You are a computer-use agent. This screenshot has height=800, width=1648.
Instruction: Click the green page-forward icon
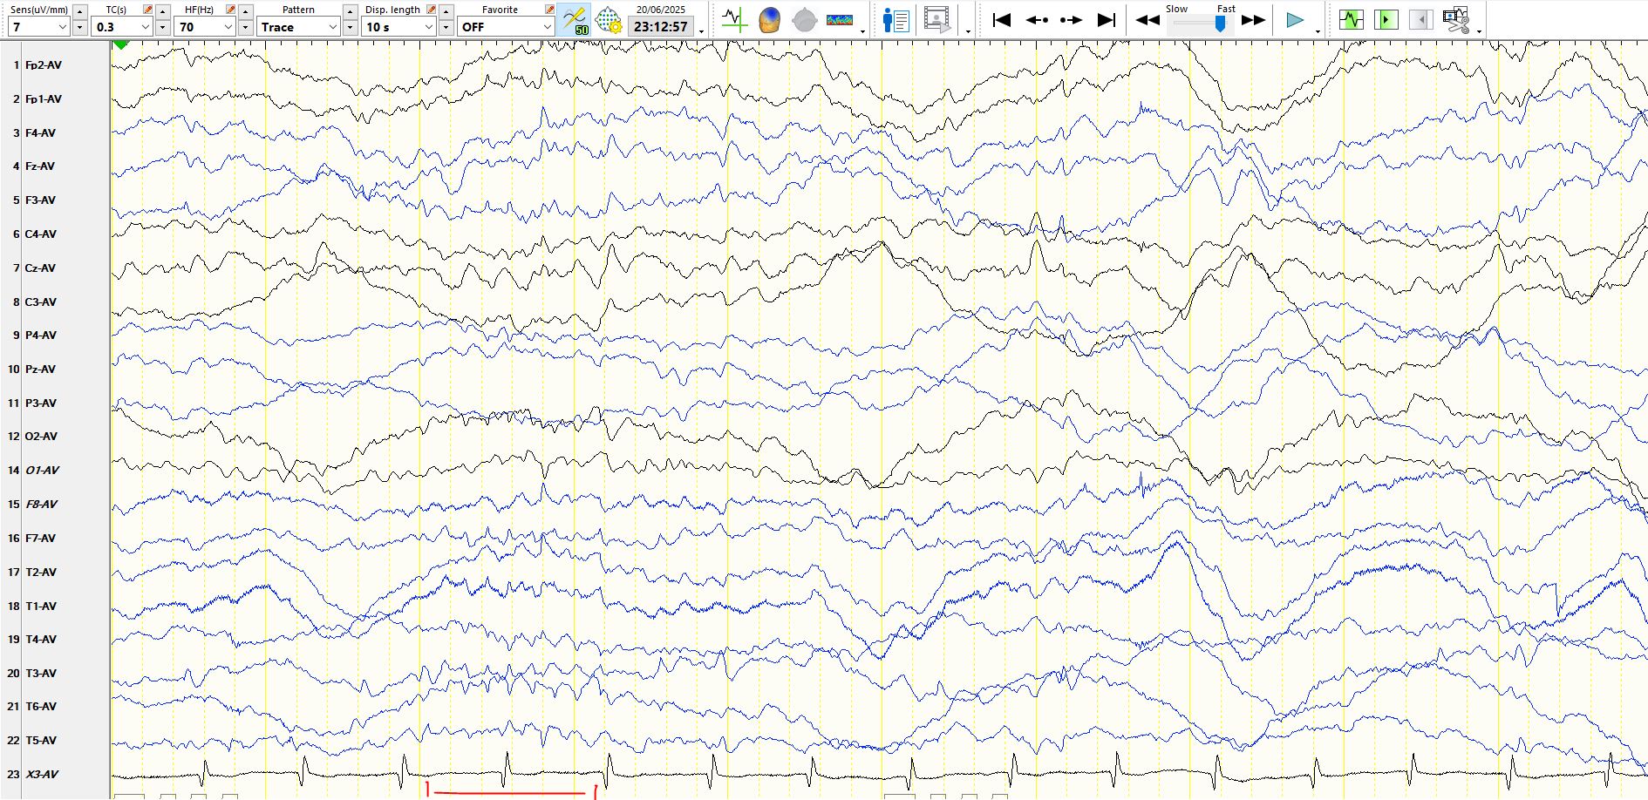click(1386, 19)
